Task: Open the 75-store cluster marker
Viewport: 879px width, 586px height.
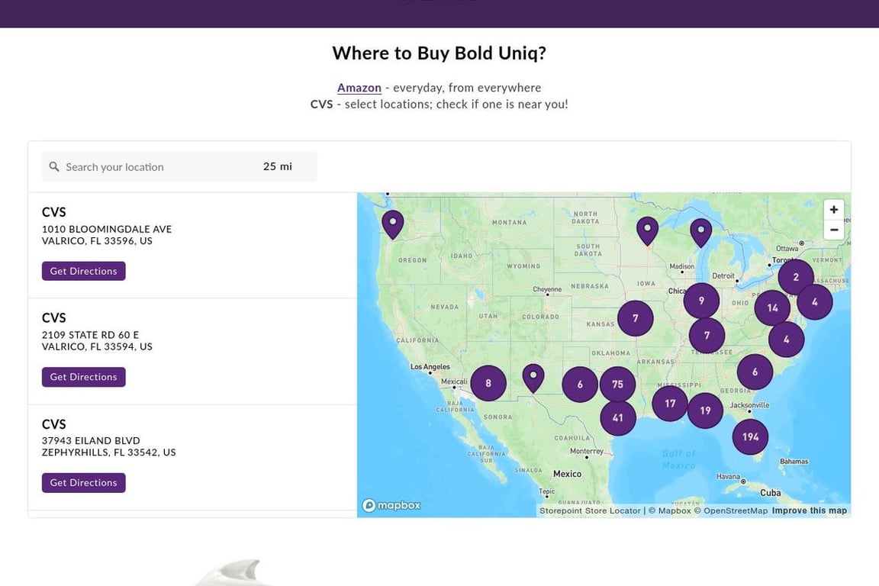Action: (x=617, y=384)
